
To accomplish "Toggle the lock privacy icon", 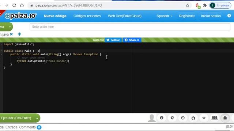I will click(225, 118).
